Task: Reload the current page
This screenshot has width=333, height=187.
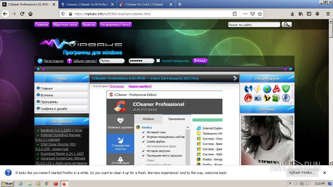Action: click(x=22, y=14)
